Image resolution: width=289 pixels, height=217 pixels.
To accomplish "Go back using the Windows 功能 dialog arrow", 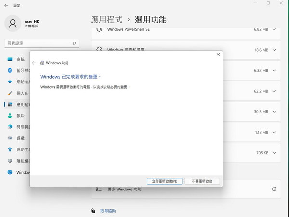I will 34,63.
